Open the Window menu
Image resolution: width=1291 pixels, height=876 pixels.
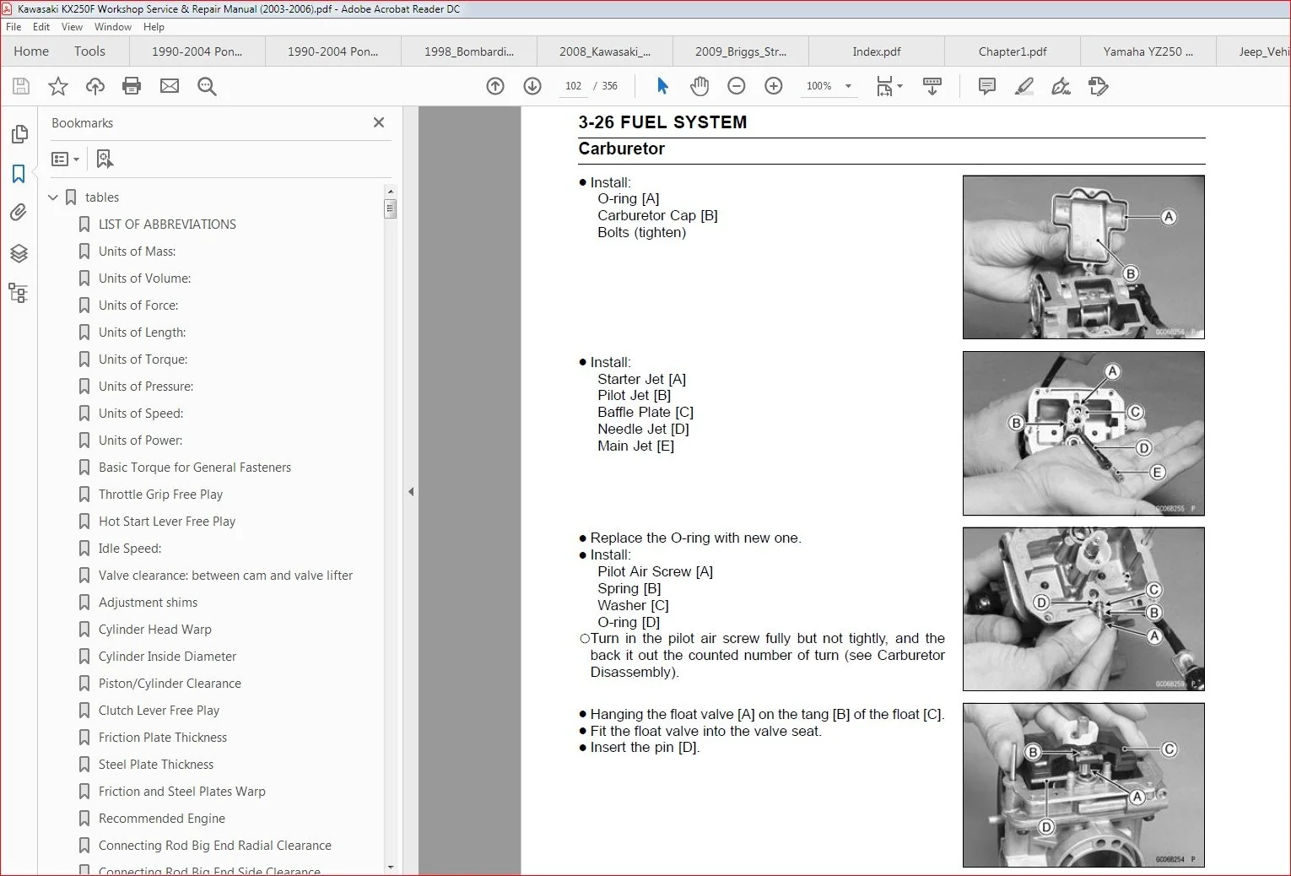pos(113,27)
